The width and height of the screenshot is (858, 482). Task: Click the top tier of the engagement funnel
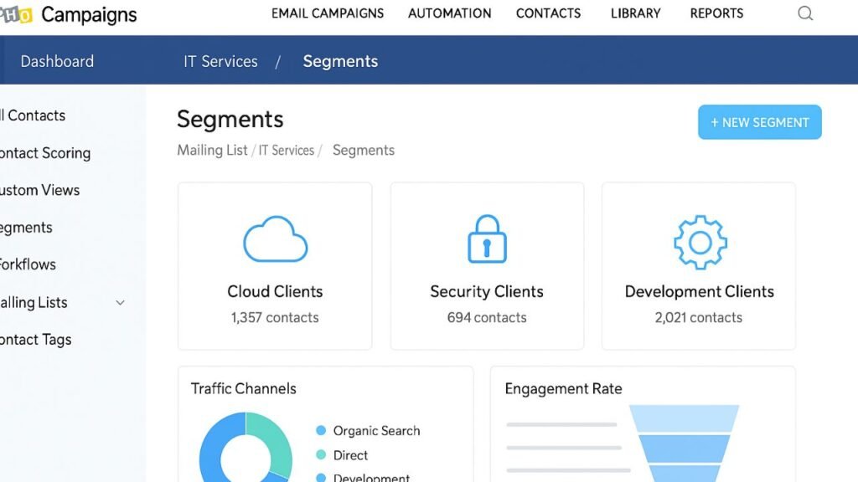[684, 418]
